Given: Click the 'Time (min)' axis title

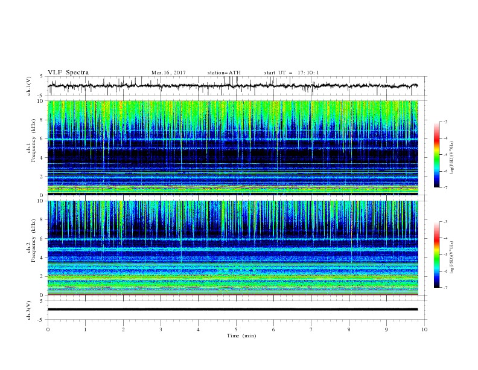Looking at the screenshot, I should point(241,336).
